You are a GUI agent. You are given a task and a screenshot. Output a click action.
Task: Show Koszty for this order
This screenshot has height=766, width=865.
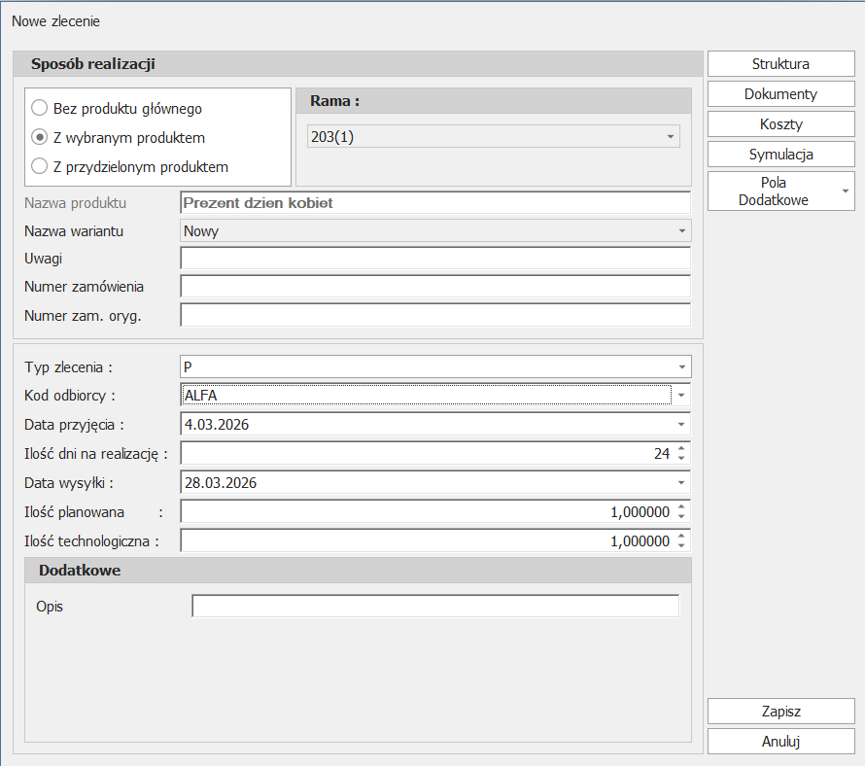780,124
